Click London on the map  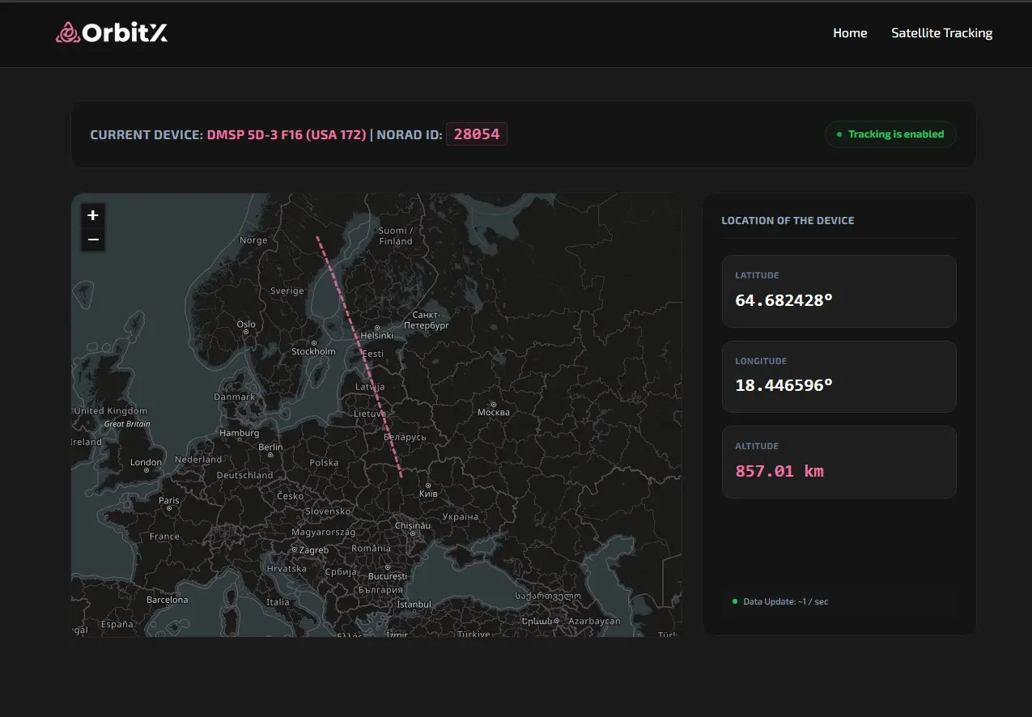146,462
